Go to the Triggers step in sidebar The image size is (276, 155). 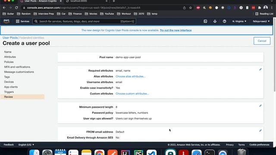pos(9,92)
